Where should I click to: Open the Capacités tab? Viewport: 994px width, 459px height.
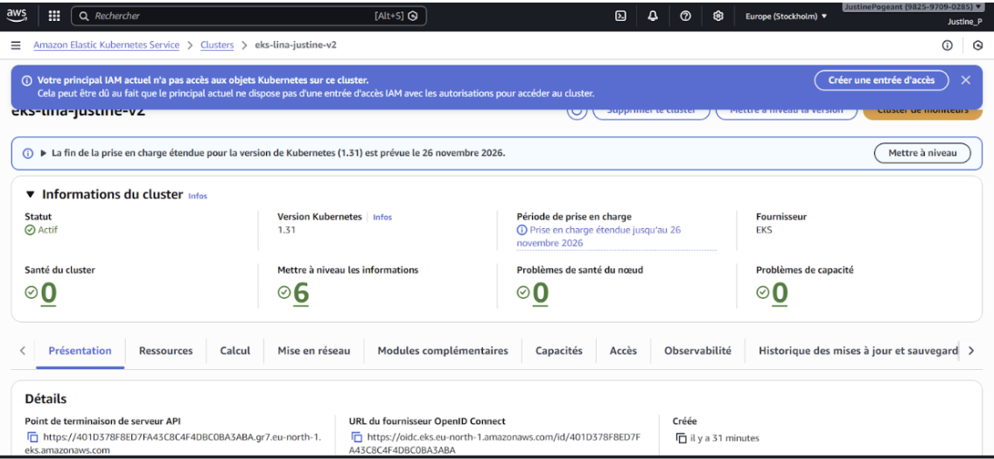click(x=558, y=351)
